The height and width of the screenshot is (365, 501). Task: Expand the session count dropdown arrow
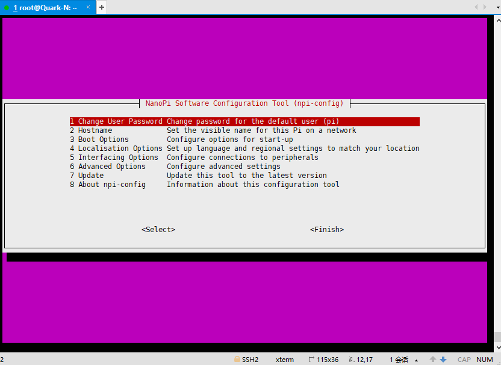click(416, 361)
